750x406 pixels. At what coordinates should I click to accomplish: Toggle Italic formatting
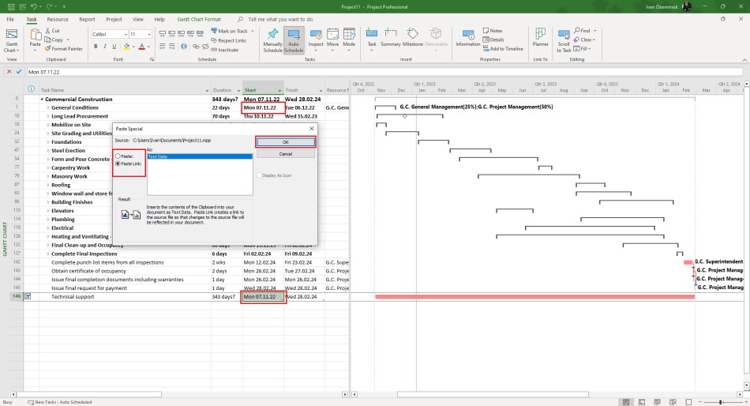pyautogui.click(x=105, y=47)
